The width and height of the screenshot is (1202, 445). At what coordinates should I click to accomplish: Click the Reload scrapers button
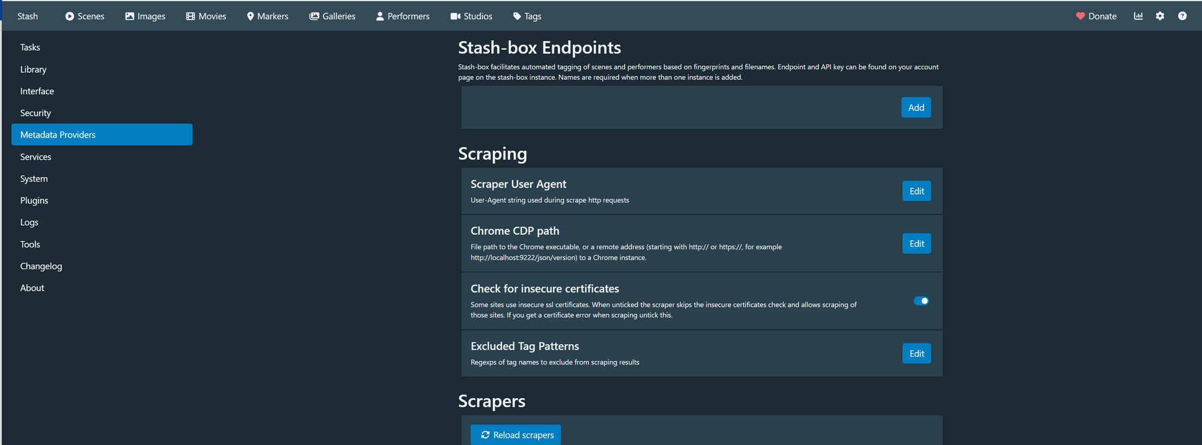(516, 435)
